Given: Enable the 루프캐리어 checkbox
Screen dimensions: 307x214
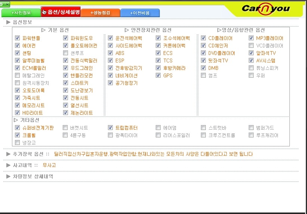Looking at the screenshot, I should click(251, 135).
